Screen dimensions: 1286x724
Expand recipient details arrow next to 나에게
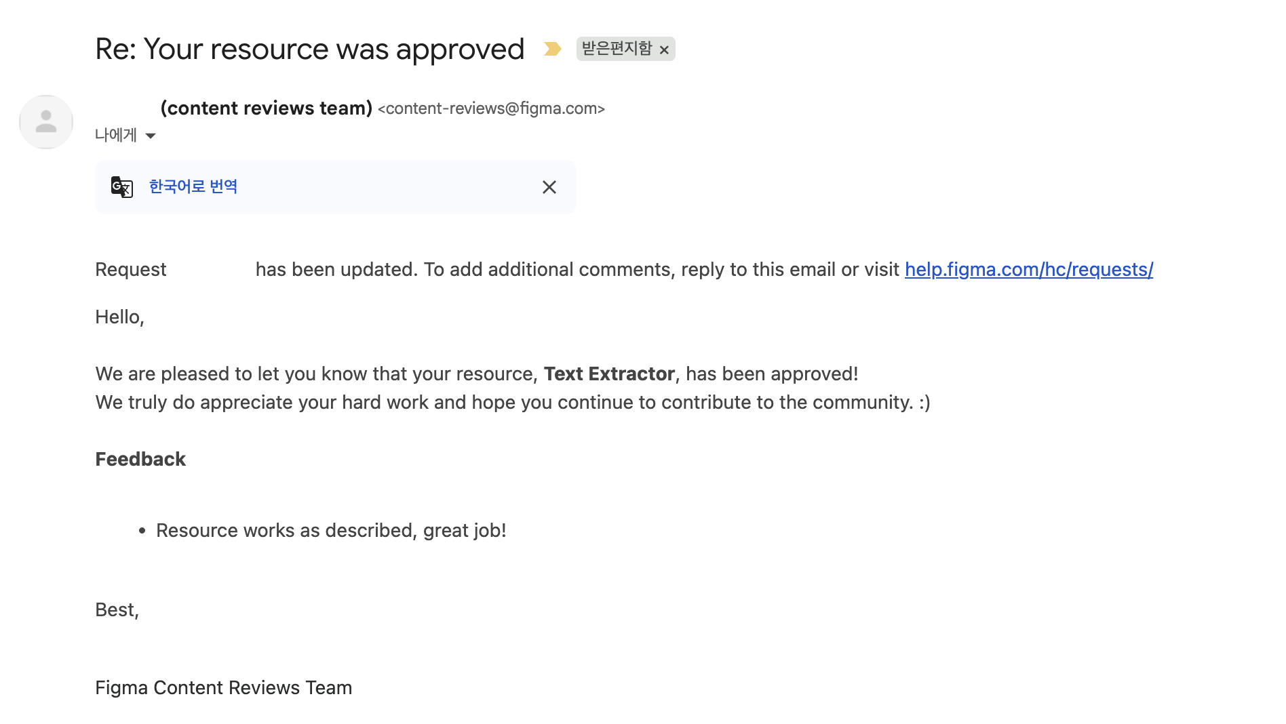coord(151,136)
